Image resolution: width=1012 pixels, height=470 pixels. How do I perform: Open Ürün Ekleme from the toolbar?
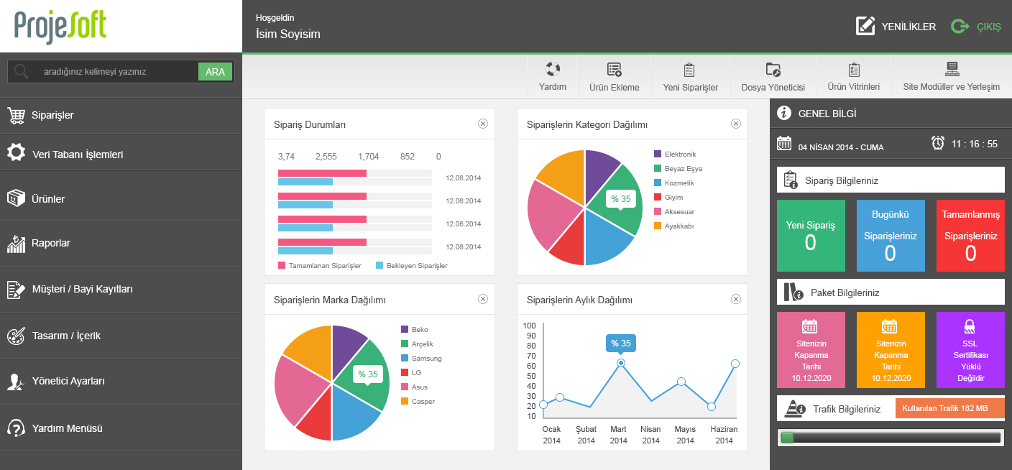(x=614, y=70)
